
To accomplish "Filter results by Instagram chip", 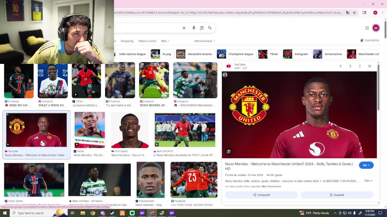I will pos(297,54).
